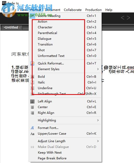Select Page Break Before
Viewport: 134px width, 163px height.
65,158
